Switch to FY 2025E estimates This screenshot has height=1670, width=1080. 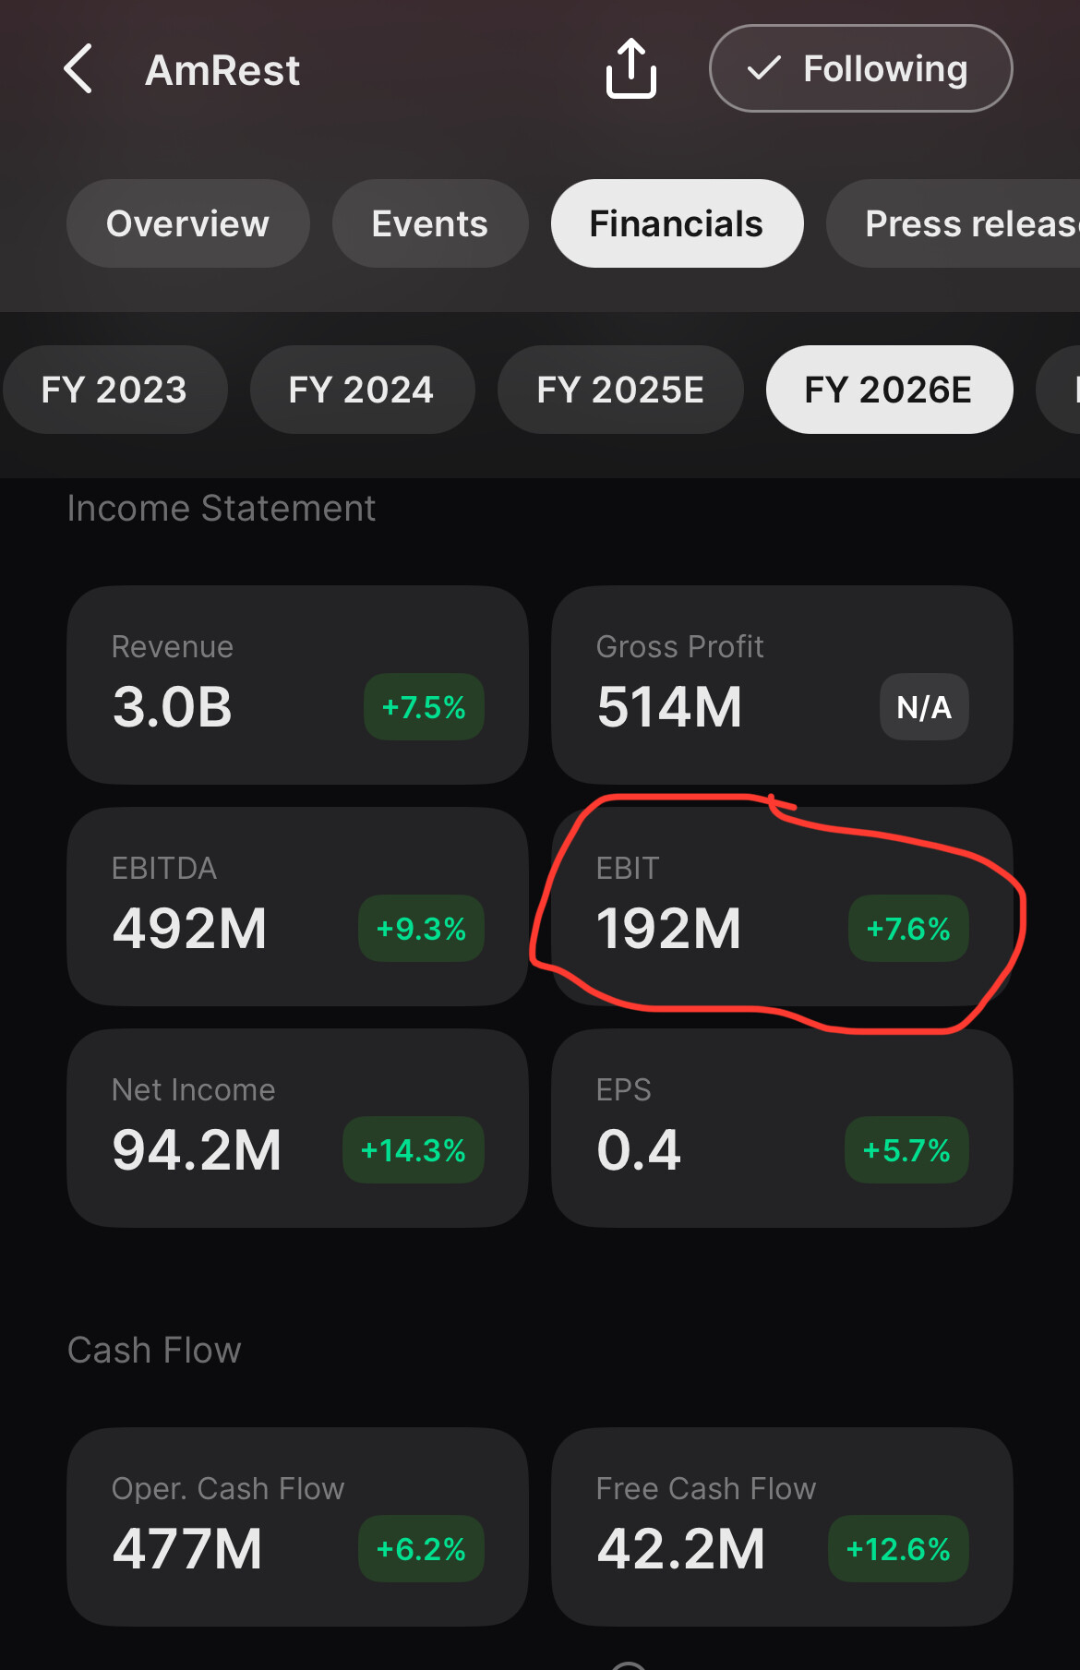pyautogui.click(x=620, y=390)
